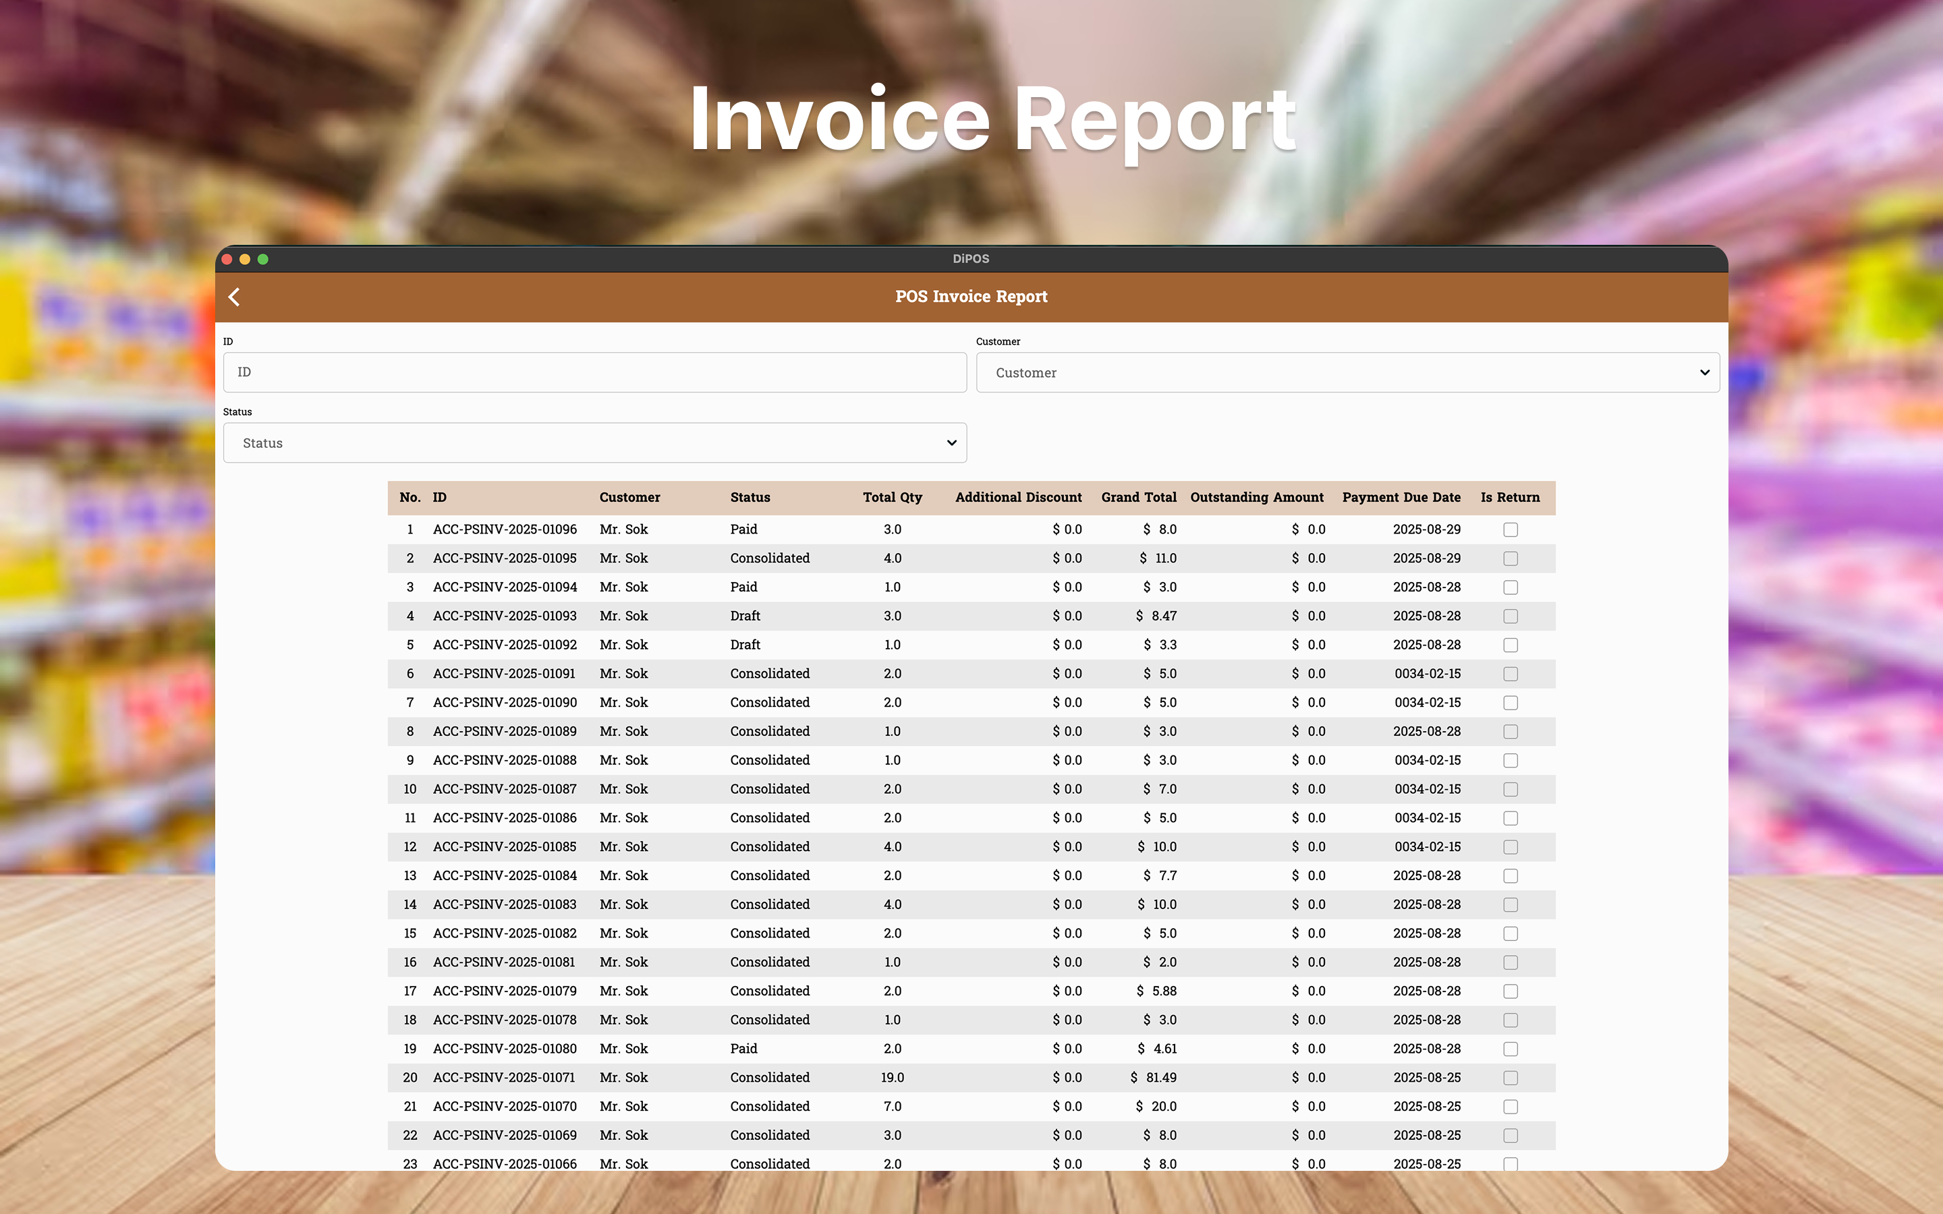Screen dimensions: 1943x1214
Task: Click the Additional Discount column header
Action: click(x=1018, y=498)
